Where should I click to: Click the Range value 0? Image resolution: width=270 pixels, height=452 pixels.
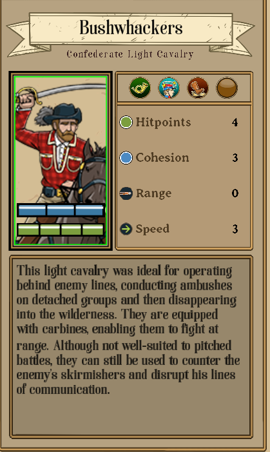click(x=235, y=193)
